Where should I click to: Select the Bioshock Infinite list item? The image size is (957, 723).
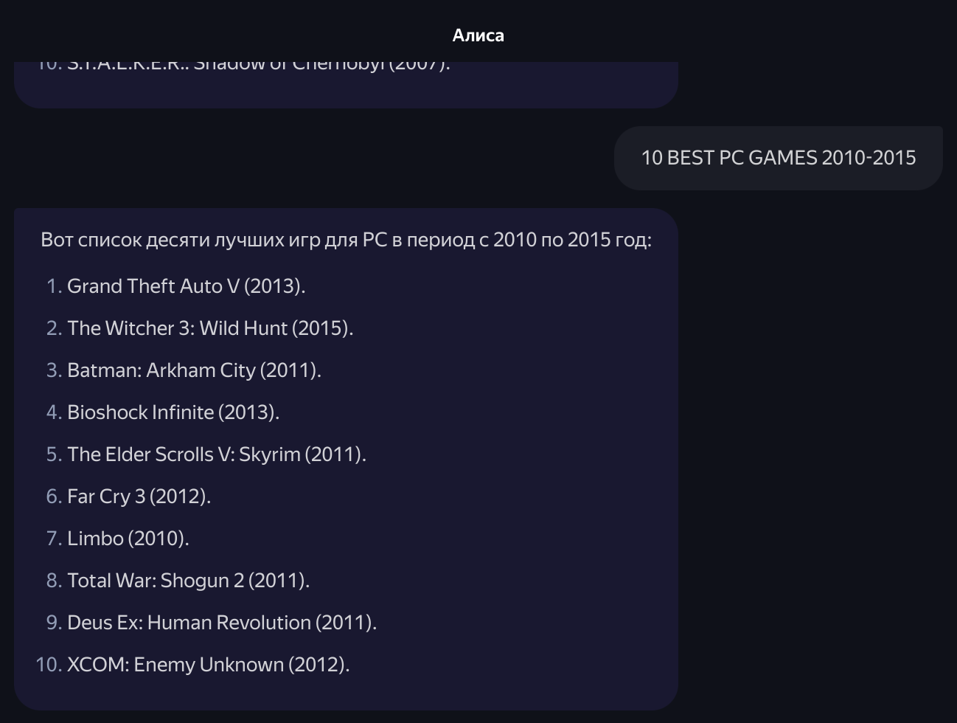[x=173, y=412]
